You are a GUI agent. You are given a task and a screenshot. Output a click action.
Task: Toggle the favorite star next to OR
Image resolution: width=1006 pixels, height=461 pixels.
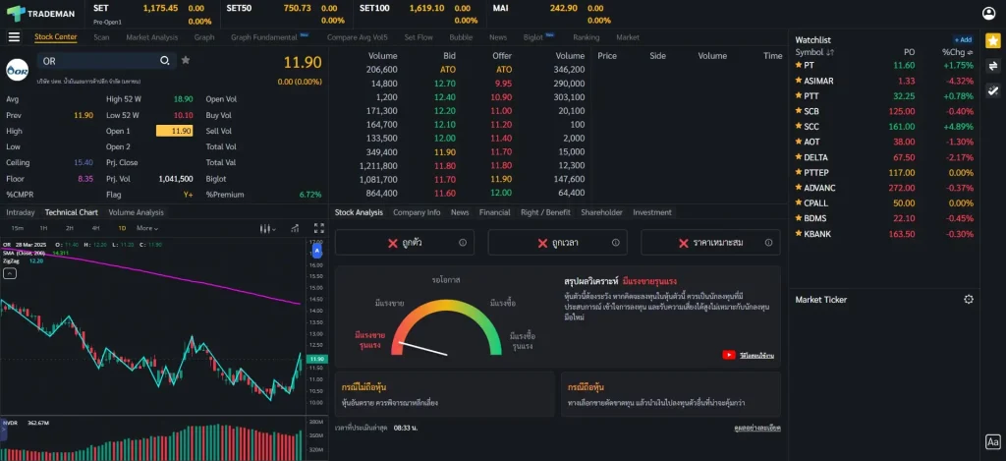tap(186, 60)
